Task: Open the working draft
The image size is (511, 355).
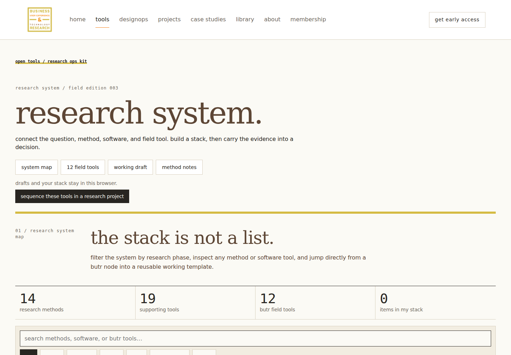Action: [130, 167]
